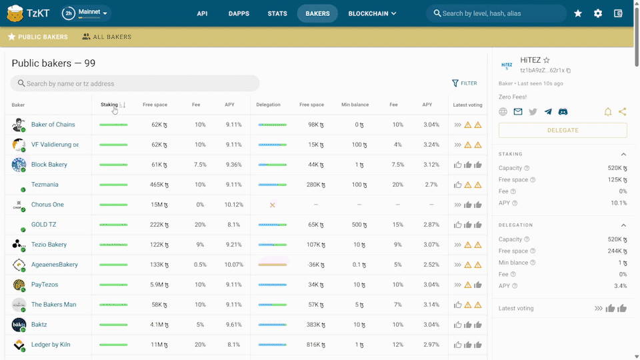Viewport: 640px width, 360px height.
Task: Share HiTEZ via the share icon
Action: click(x=622, y=112)
